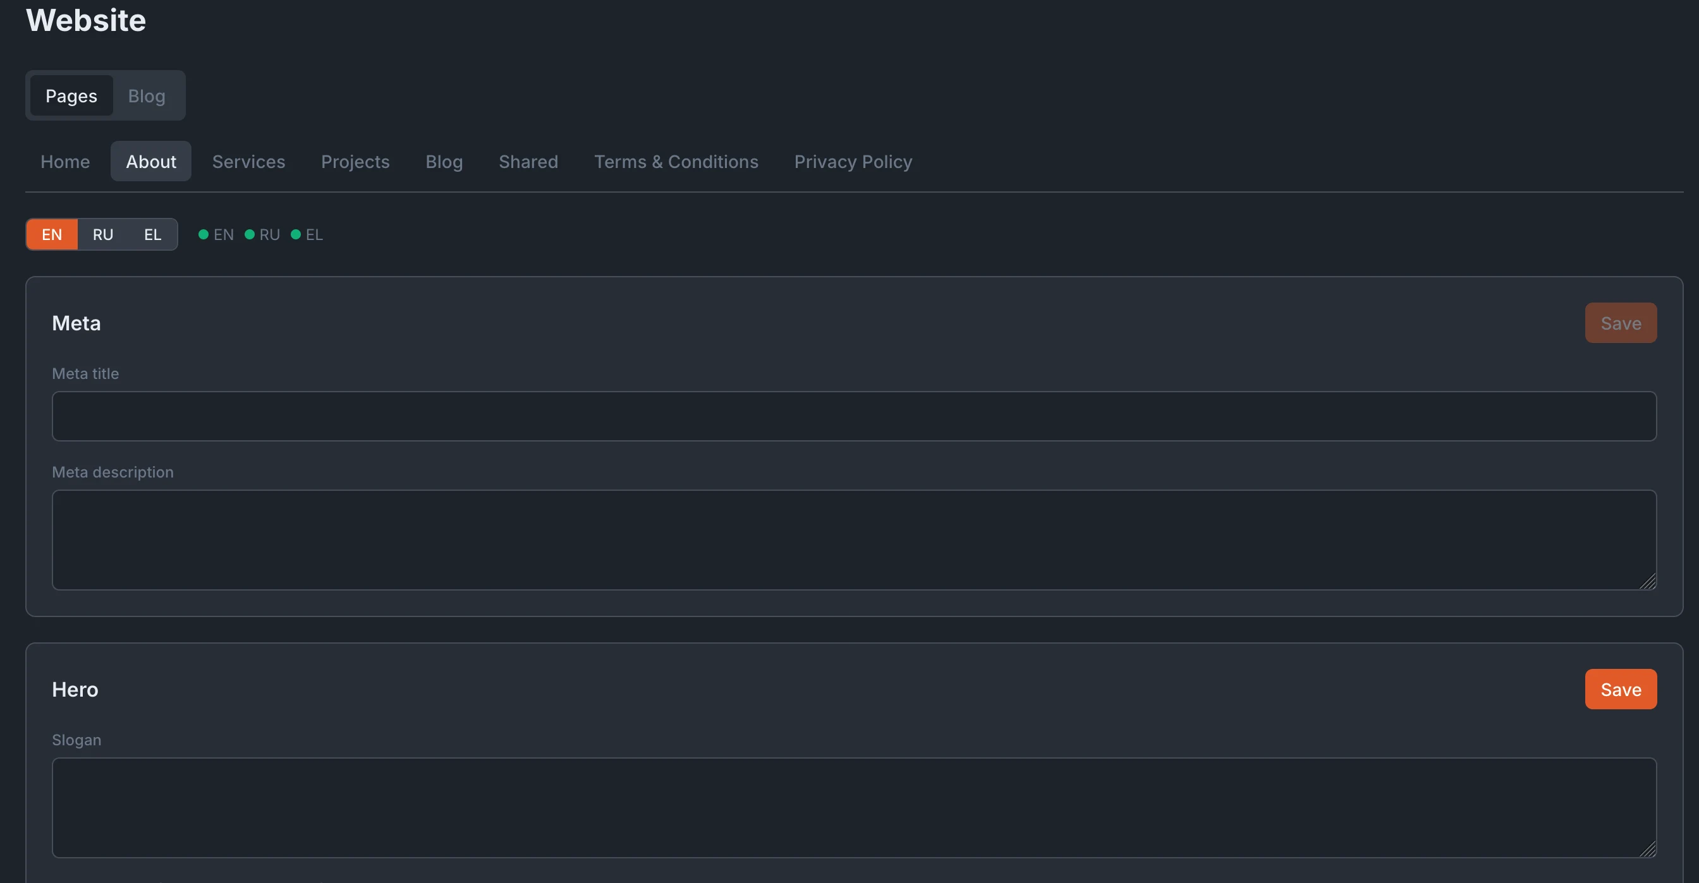Click the Meta section heading
The image size is (1699, 883).
[76, 323]
